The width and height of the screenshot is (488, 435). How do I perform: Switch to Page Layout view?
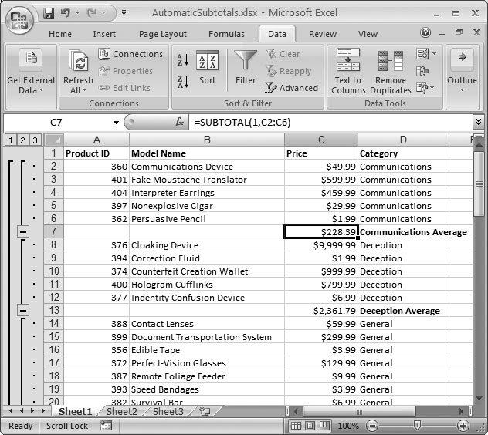(x=310, y=426)
